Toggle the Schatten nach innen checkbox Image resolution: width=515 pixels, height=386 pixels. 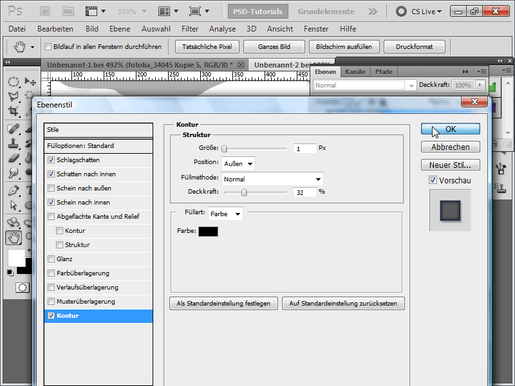click(x=51, y=174)
